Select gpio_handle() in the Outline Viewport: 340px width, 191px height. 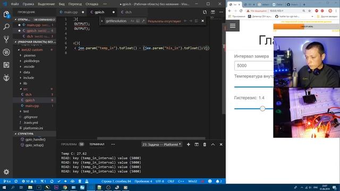[36, 140]
